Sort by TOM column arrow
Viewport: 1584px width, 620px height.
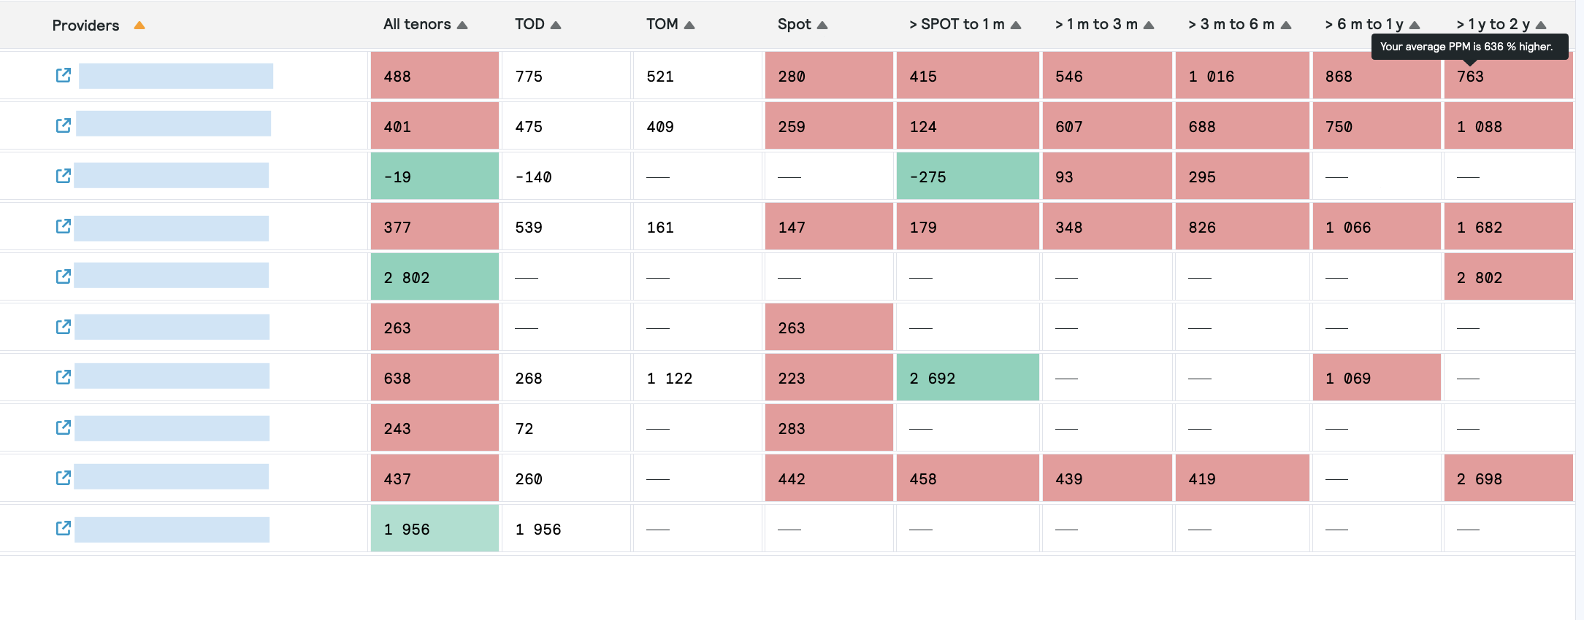pos(689,25)
